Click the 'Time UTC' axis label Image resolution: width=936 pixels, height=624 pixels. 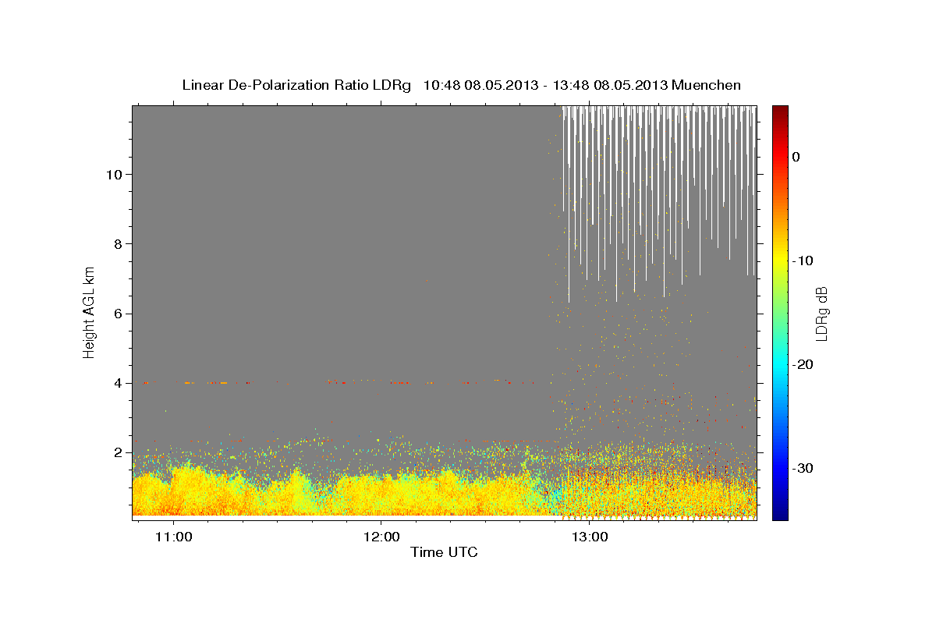pos(444,552)
